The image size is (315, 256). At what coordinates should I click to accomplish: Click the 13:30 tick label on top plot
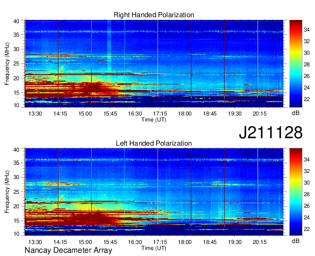(35, 114)
